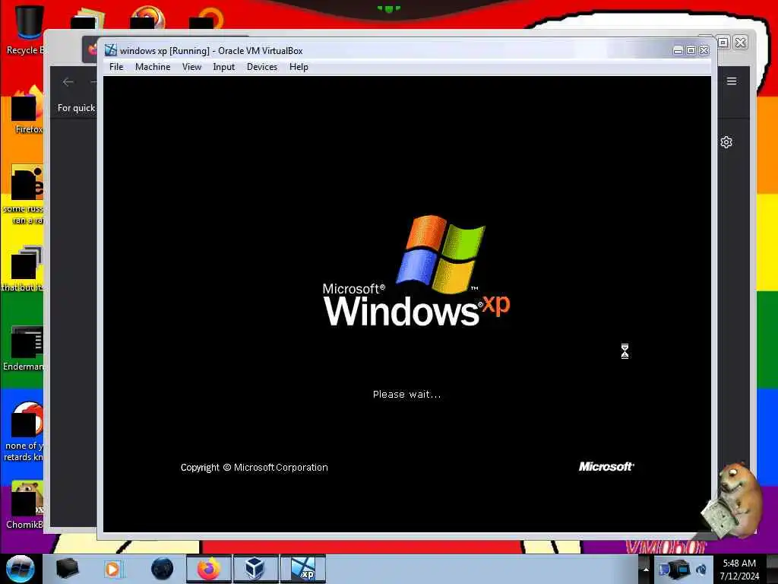Click the Firefox back arrow behind VirtualBox
The image size is (778, 584).
(x=68, y=82)
